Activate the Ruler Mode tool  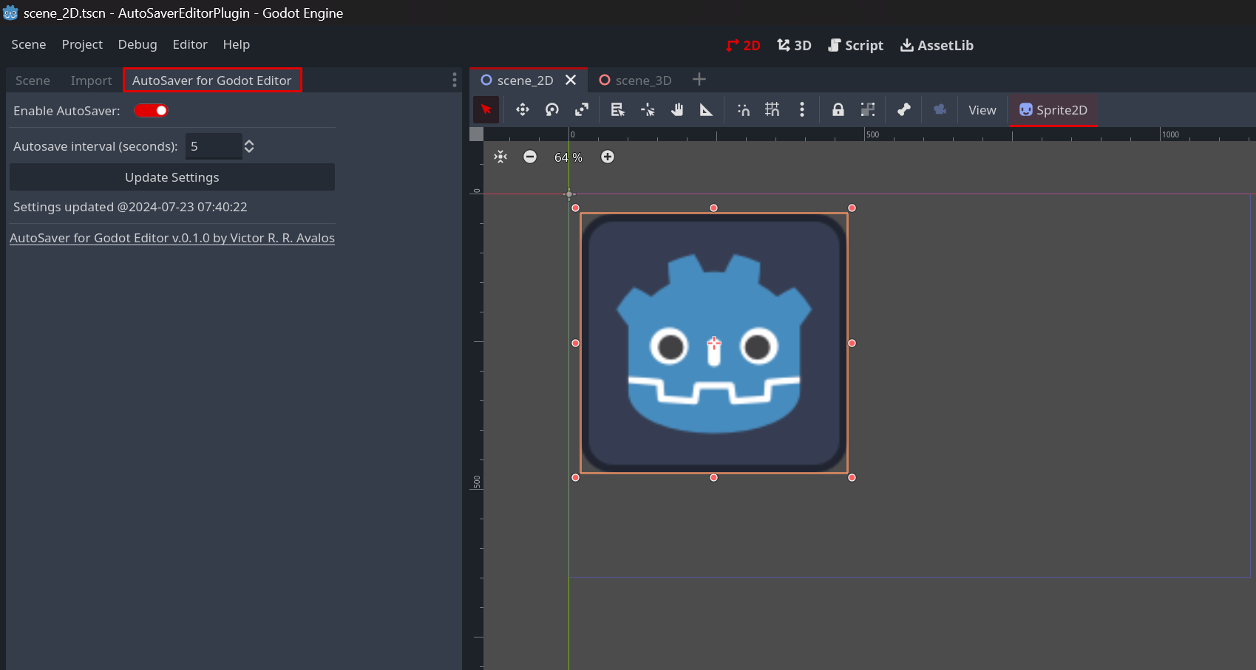point(707,110)
